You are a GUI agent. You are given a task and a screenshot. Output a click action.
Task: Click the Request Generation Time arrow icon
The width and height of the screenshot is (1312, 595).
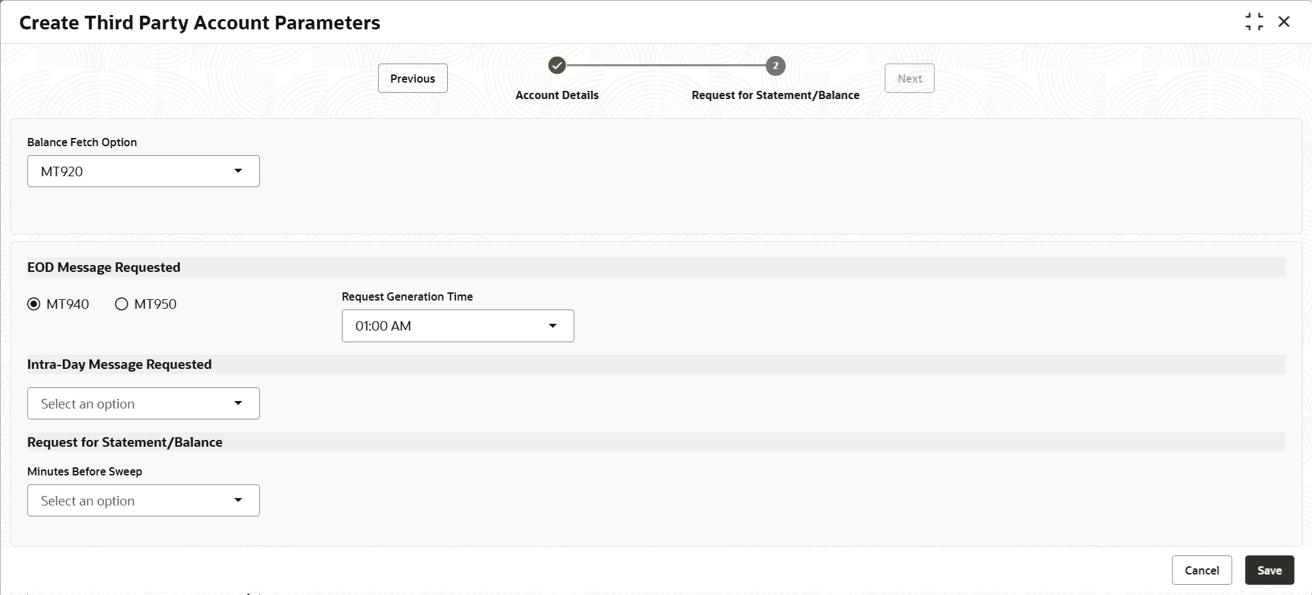point(552,326)
